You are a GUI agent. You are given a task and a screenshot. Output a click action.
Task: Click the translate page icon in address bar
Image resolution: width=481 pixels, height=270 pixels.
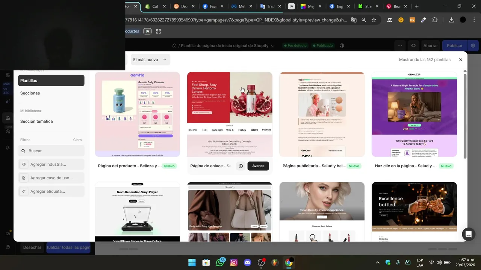point(354,20)
